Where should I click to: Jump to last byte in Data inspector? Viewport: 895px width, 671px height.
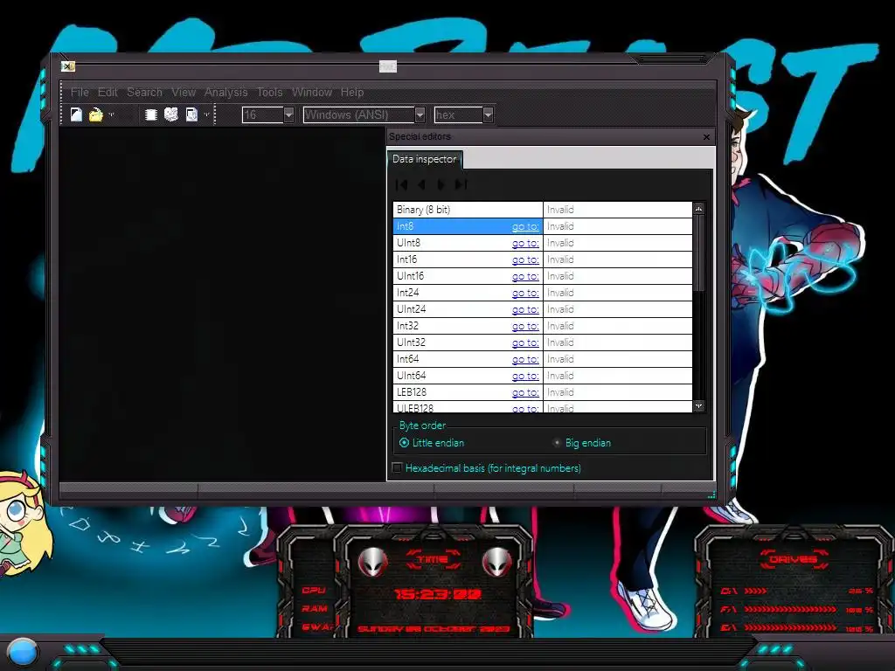pos(461,184)
